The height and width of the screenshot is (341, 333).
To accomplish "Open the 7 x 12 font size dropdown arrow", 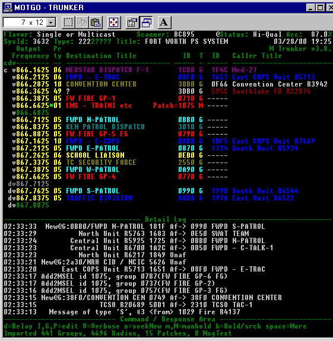I will (52, 23).
